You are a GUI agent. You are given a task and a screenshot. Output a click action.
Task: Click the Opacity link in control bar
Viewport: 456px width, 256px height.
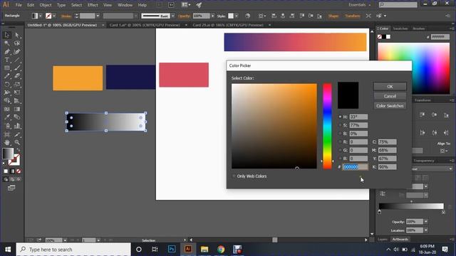(x=184, y=16)
